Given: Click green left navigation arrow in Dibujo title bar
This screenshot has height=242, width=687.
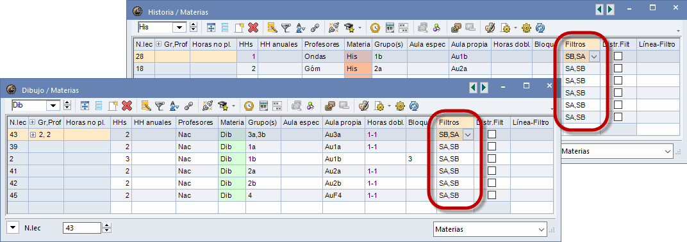Looking at the screenshot, I should pyautogui.click(x=473, y=88).
